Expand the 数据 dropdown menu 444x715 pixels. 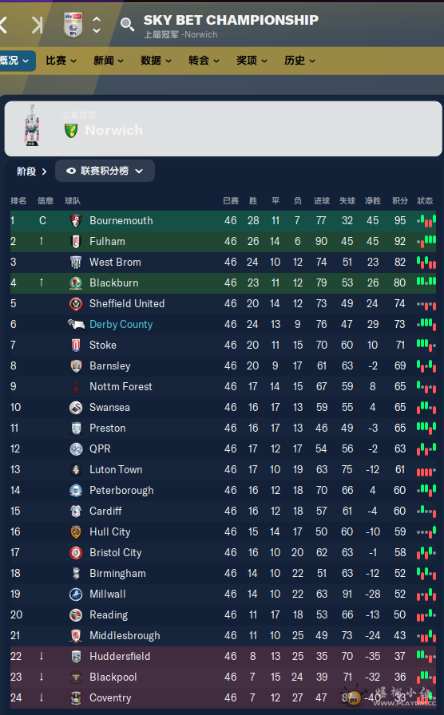click(156, 61)
